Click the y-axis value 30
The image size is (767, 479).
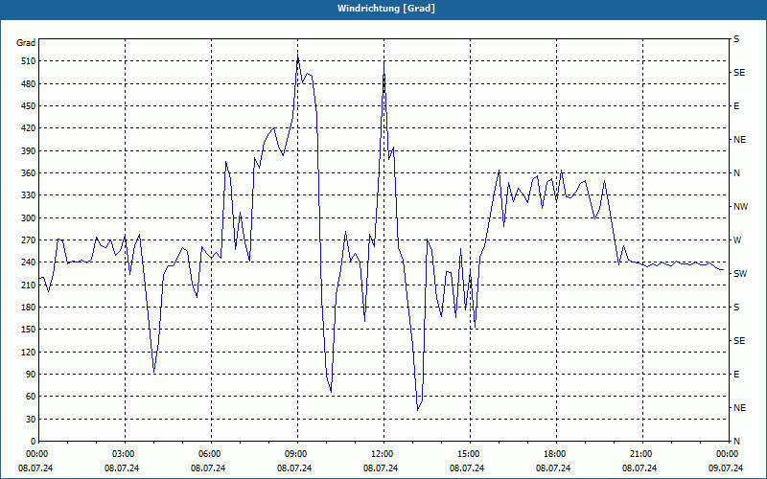click(31, 419)
